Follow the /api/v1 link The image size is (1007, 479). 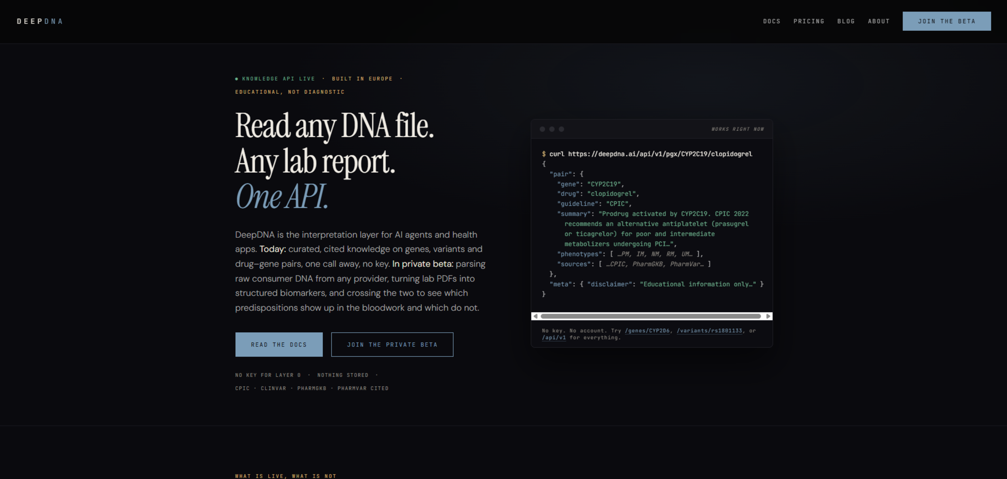coord(554,337)
